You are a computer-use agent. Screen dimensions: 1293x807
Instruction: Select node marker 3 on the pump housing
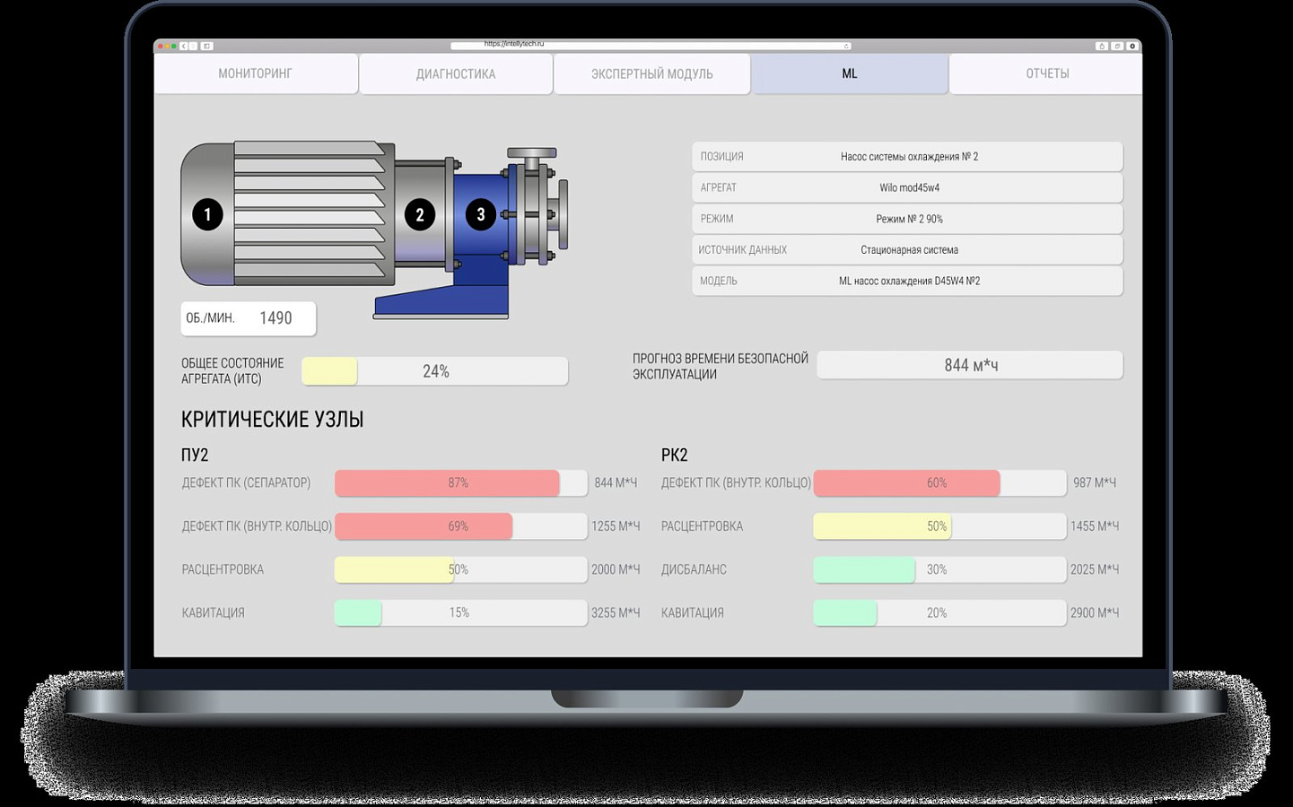pos(481,214)
